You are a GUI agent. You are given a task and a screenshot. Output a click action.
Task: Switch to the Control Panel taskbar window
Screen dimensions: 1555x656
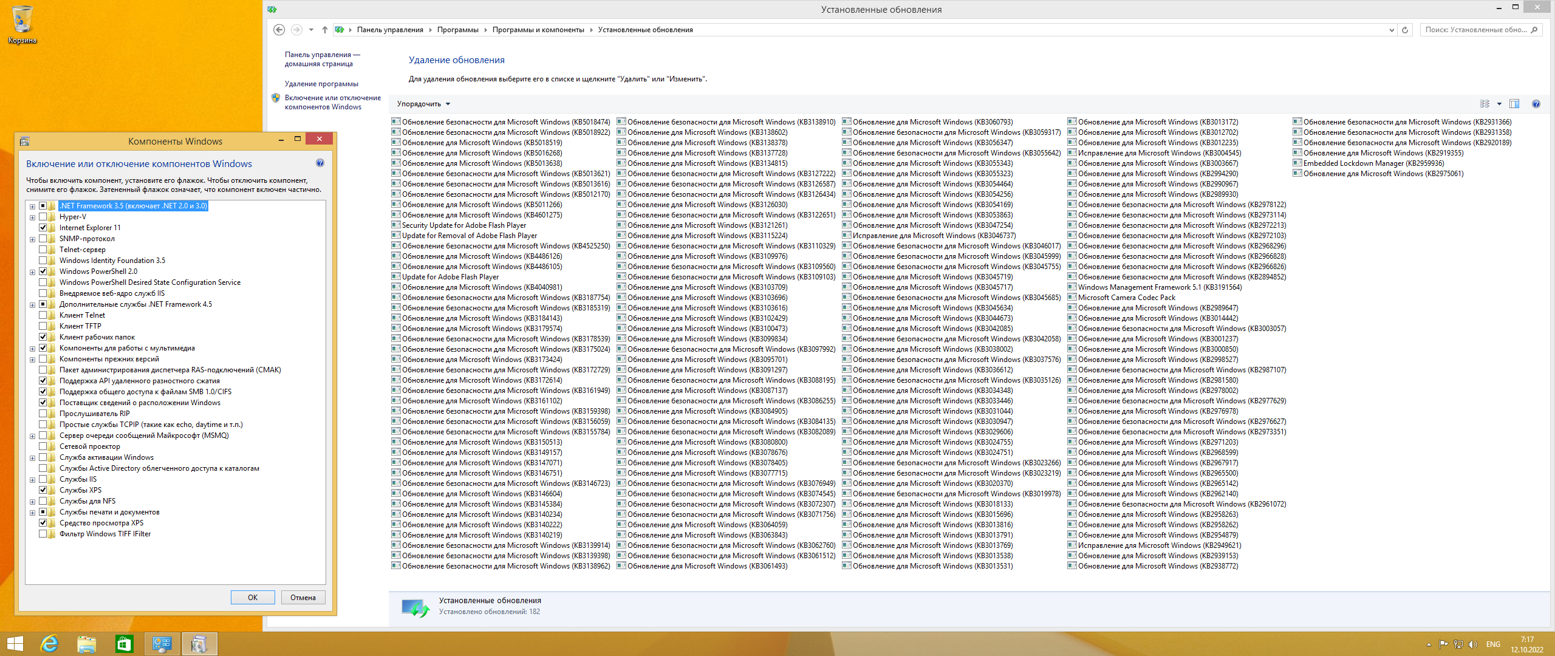pos(162,644)
